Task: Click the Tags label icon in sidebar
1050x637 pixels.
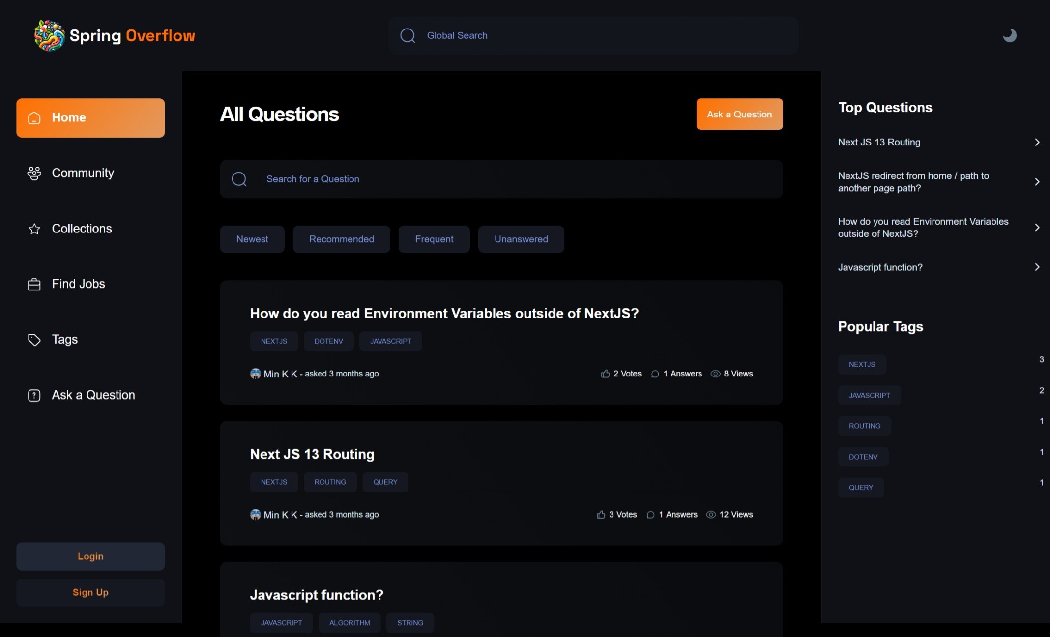Action: [34, 340]
